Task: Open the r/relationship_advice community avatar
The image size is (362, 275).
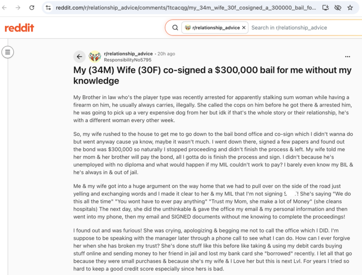Action: click(95, 56)
